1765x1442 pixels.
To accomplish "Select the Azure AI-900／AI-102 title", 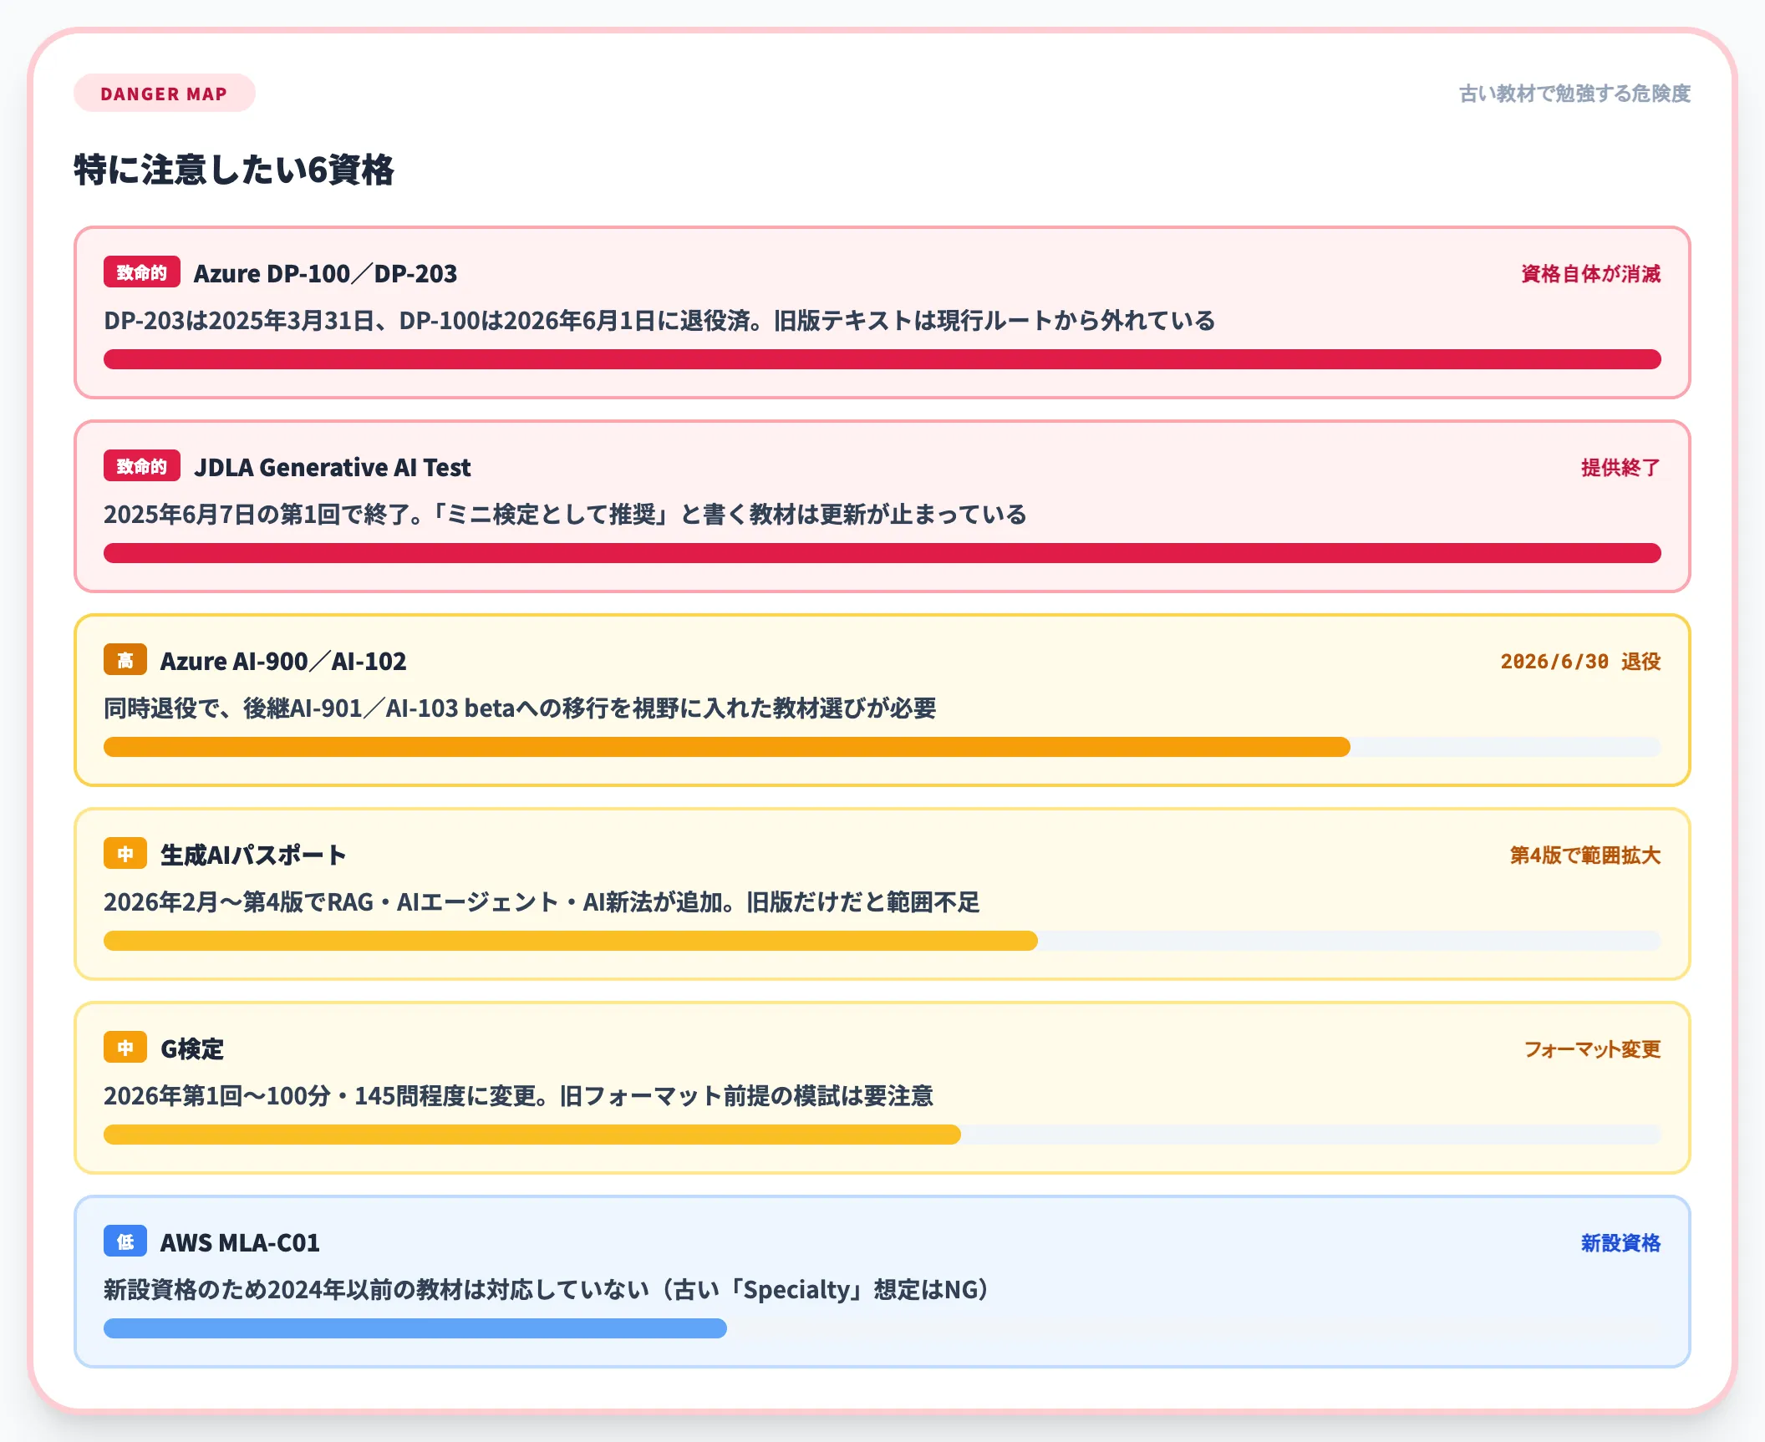I will click(x=283, y=661).
